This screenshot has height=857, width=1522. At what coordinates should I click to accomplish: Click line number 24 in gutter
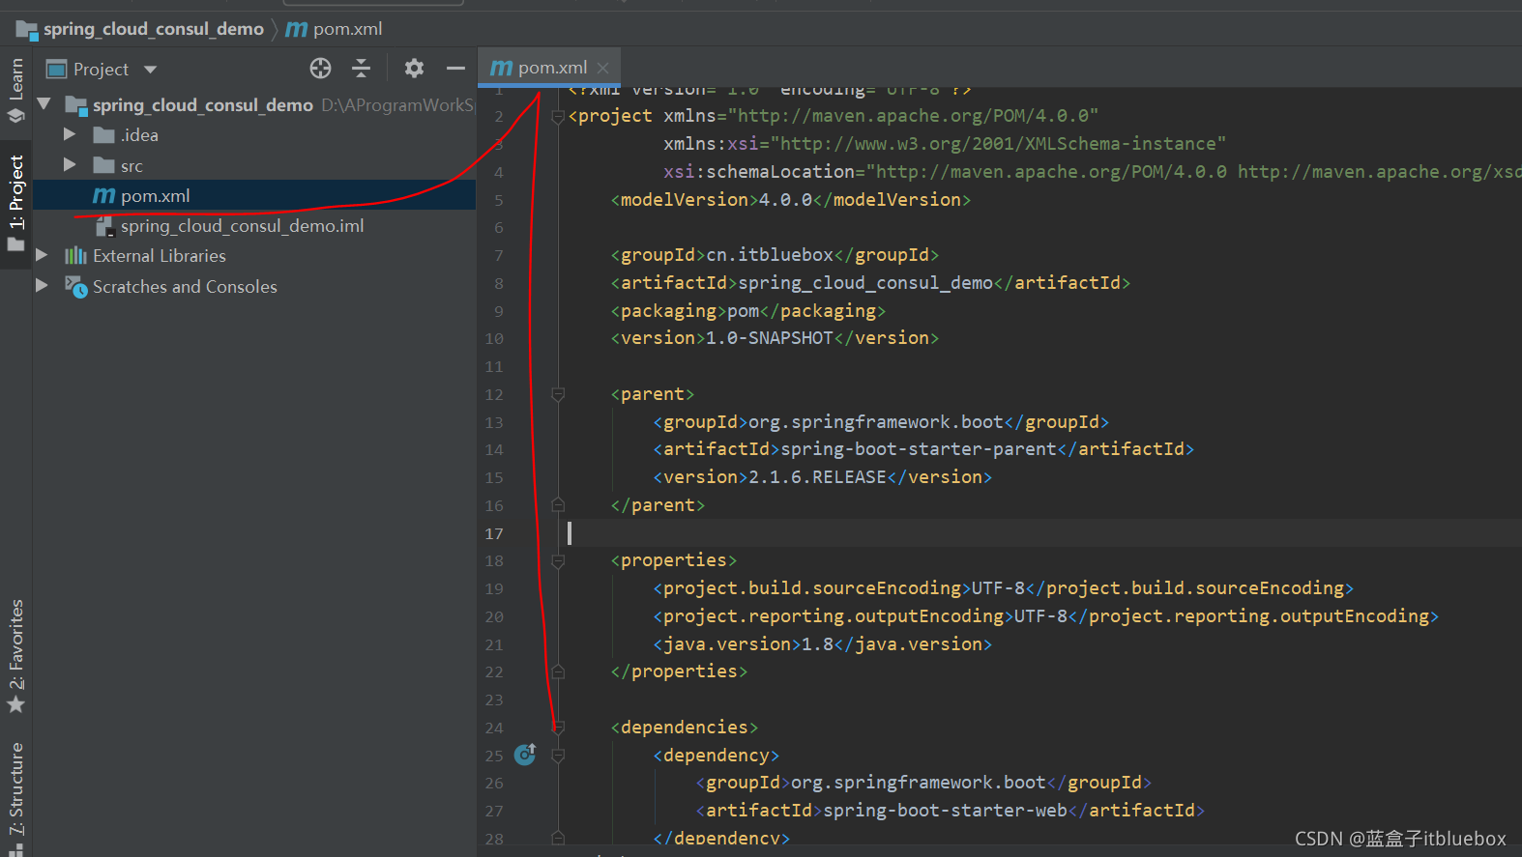tap(494, 728)
